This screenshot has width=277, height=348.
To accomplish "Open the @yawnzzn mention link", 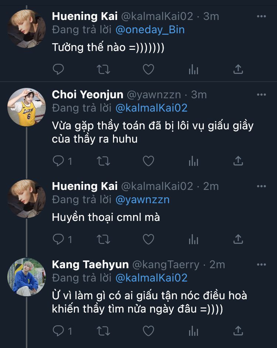I will (142, 199).
